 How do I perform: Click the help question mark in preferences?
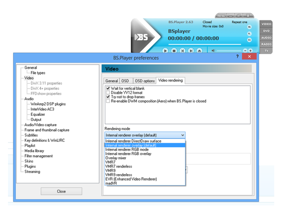[237, 57]
